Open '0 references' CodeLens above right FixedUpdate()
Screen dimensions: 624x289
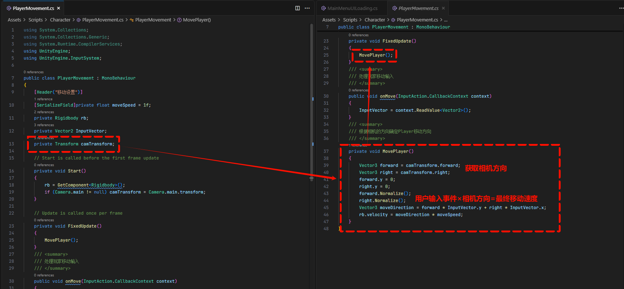point(359,35)
